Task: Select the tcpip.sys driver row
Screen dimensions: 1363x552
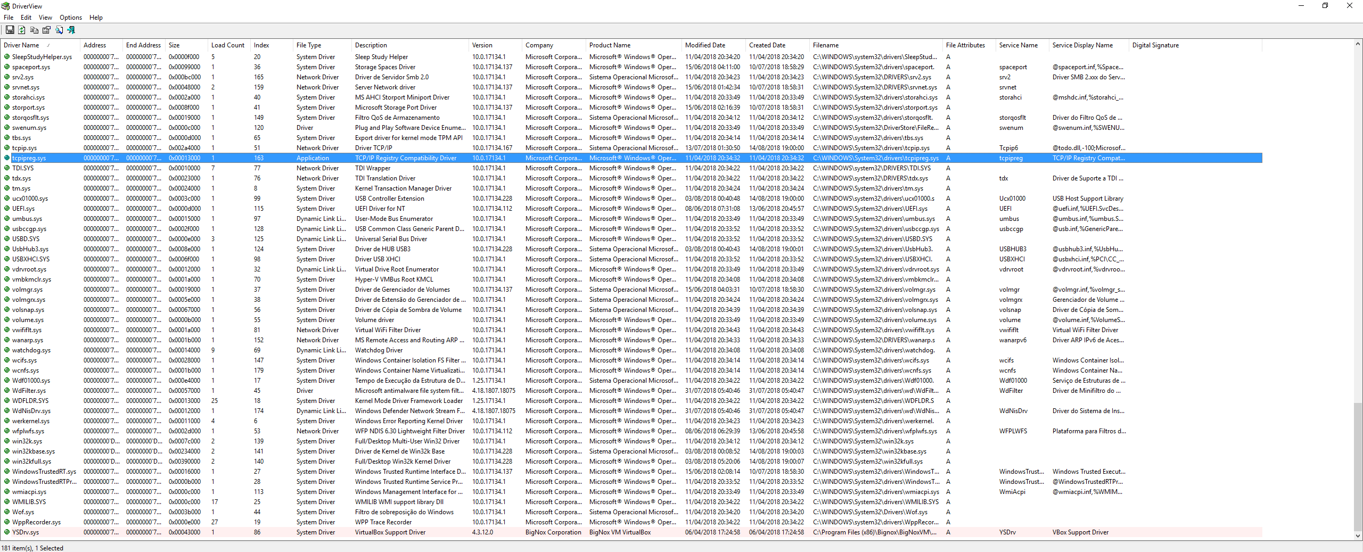Action: point(24,148)
